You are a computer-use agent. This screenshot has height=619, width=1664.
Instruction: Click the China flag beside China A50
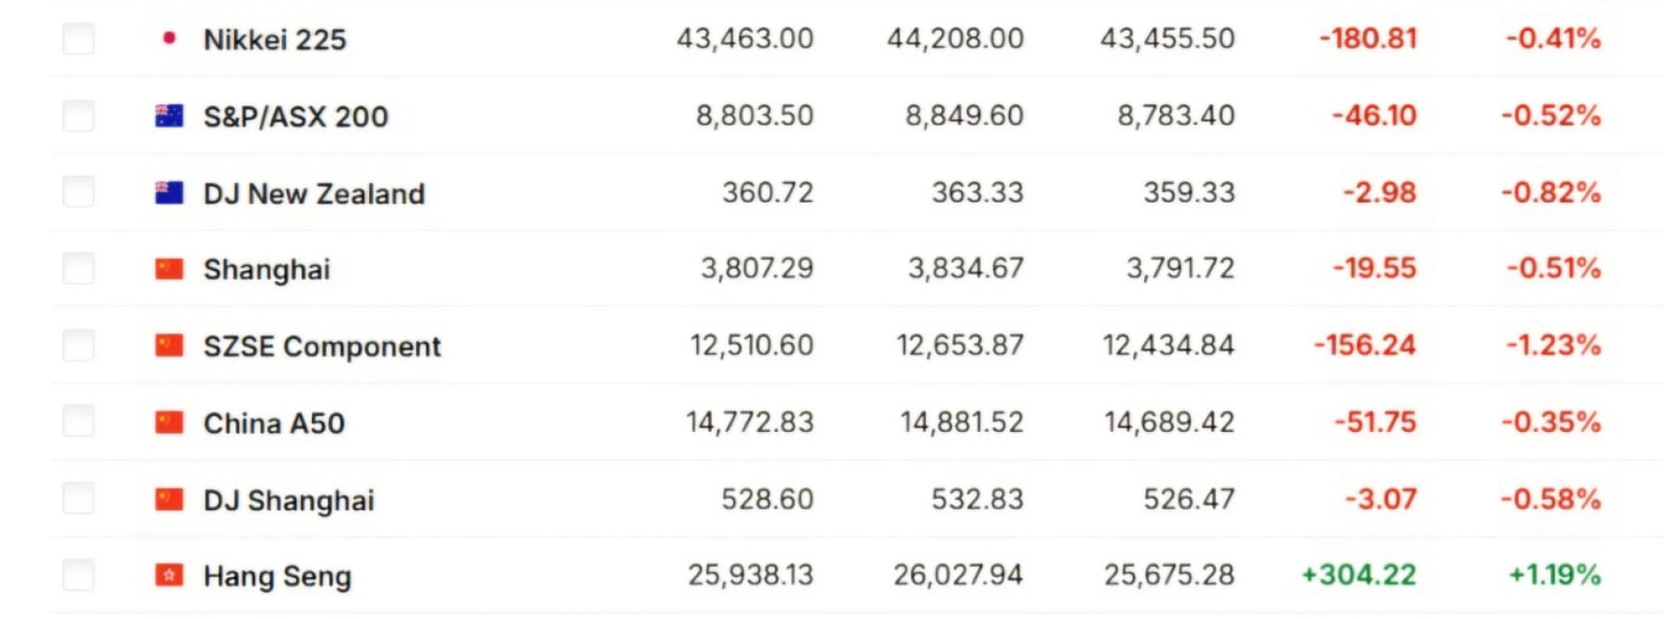coord(169,422)
